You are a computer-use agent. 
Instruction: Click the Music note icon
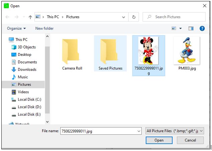coord(14,77)
